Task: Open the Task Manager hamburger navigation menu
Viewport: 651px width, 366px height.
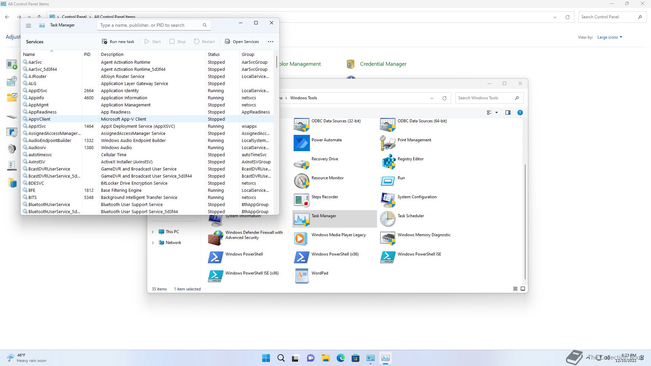Action: tap(28, 25)
